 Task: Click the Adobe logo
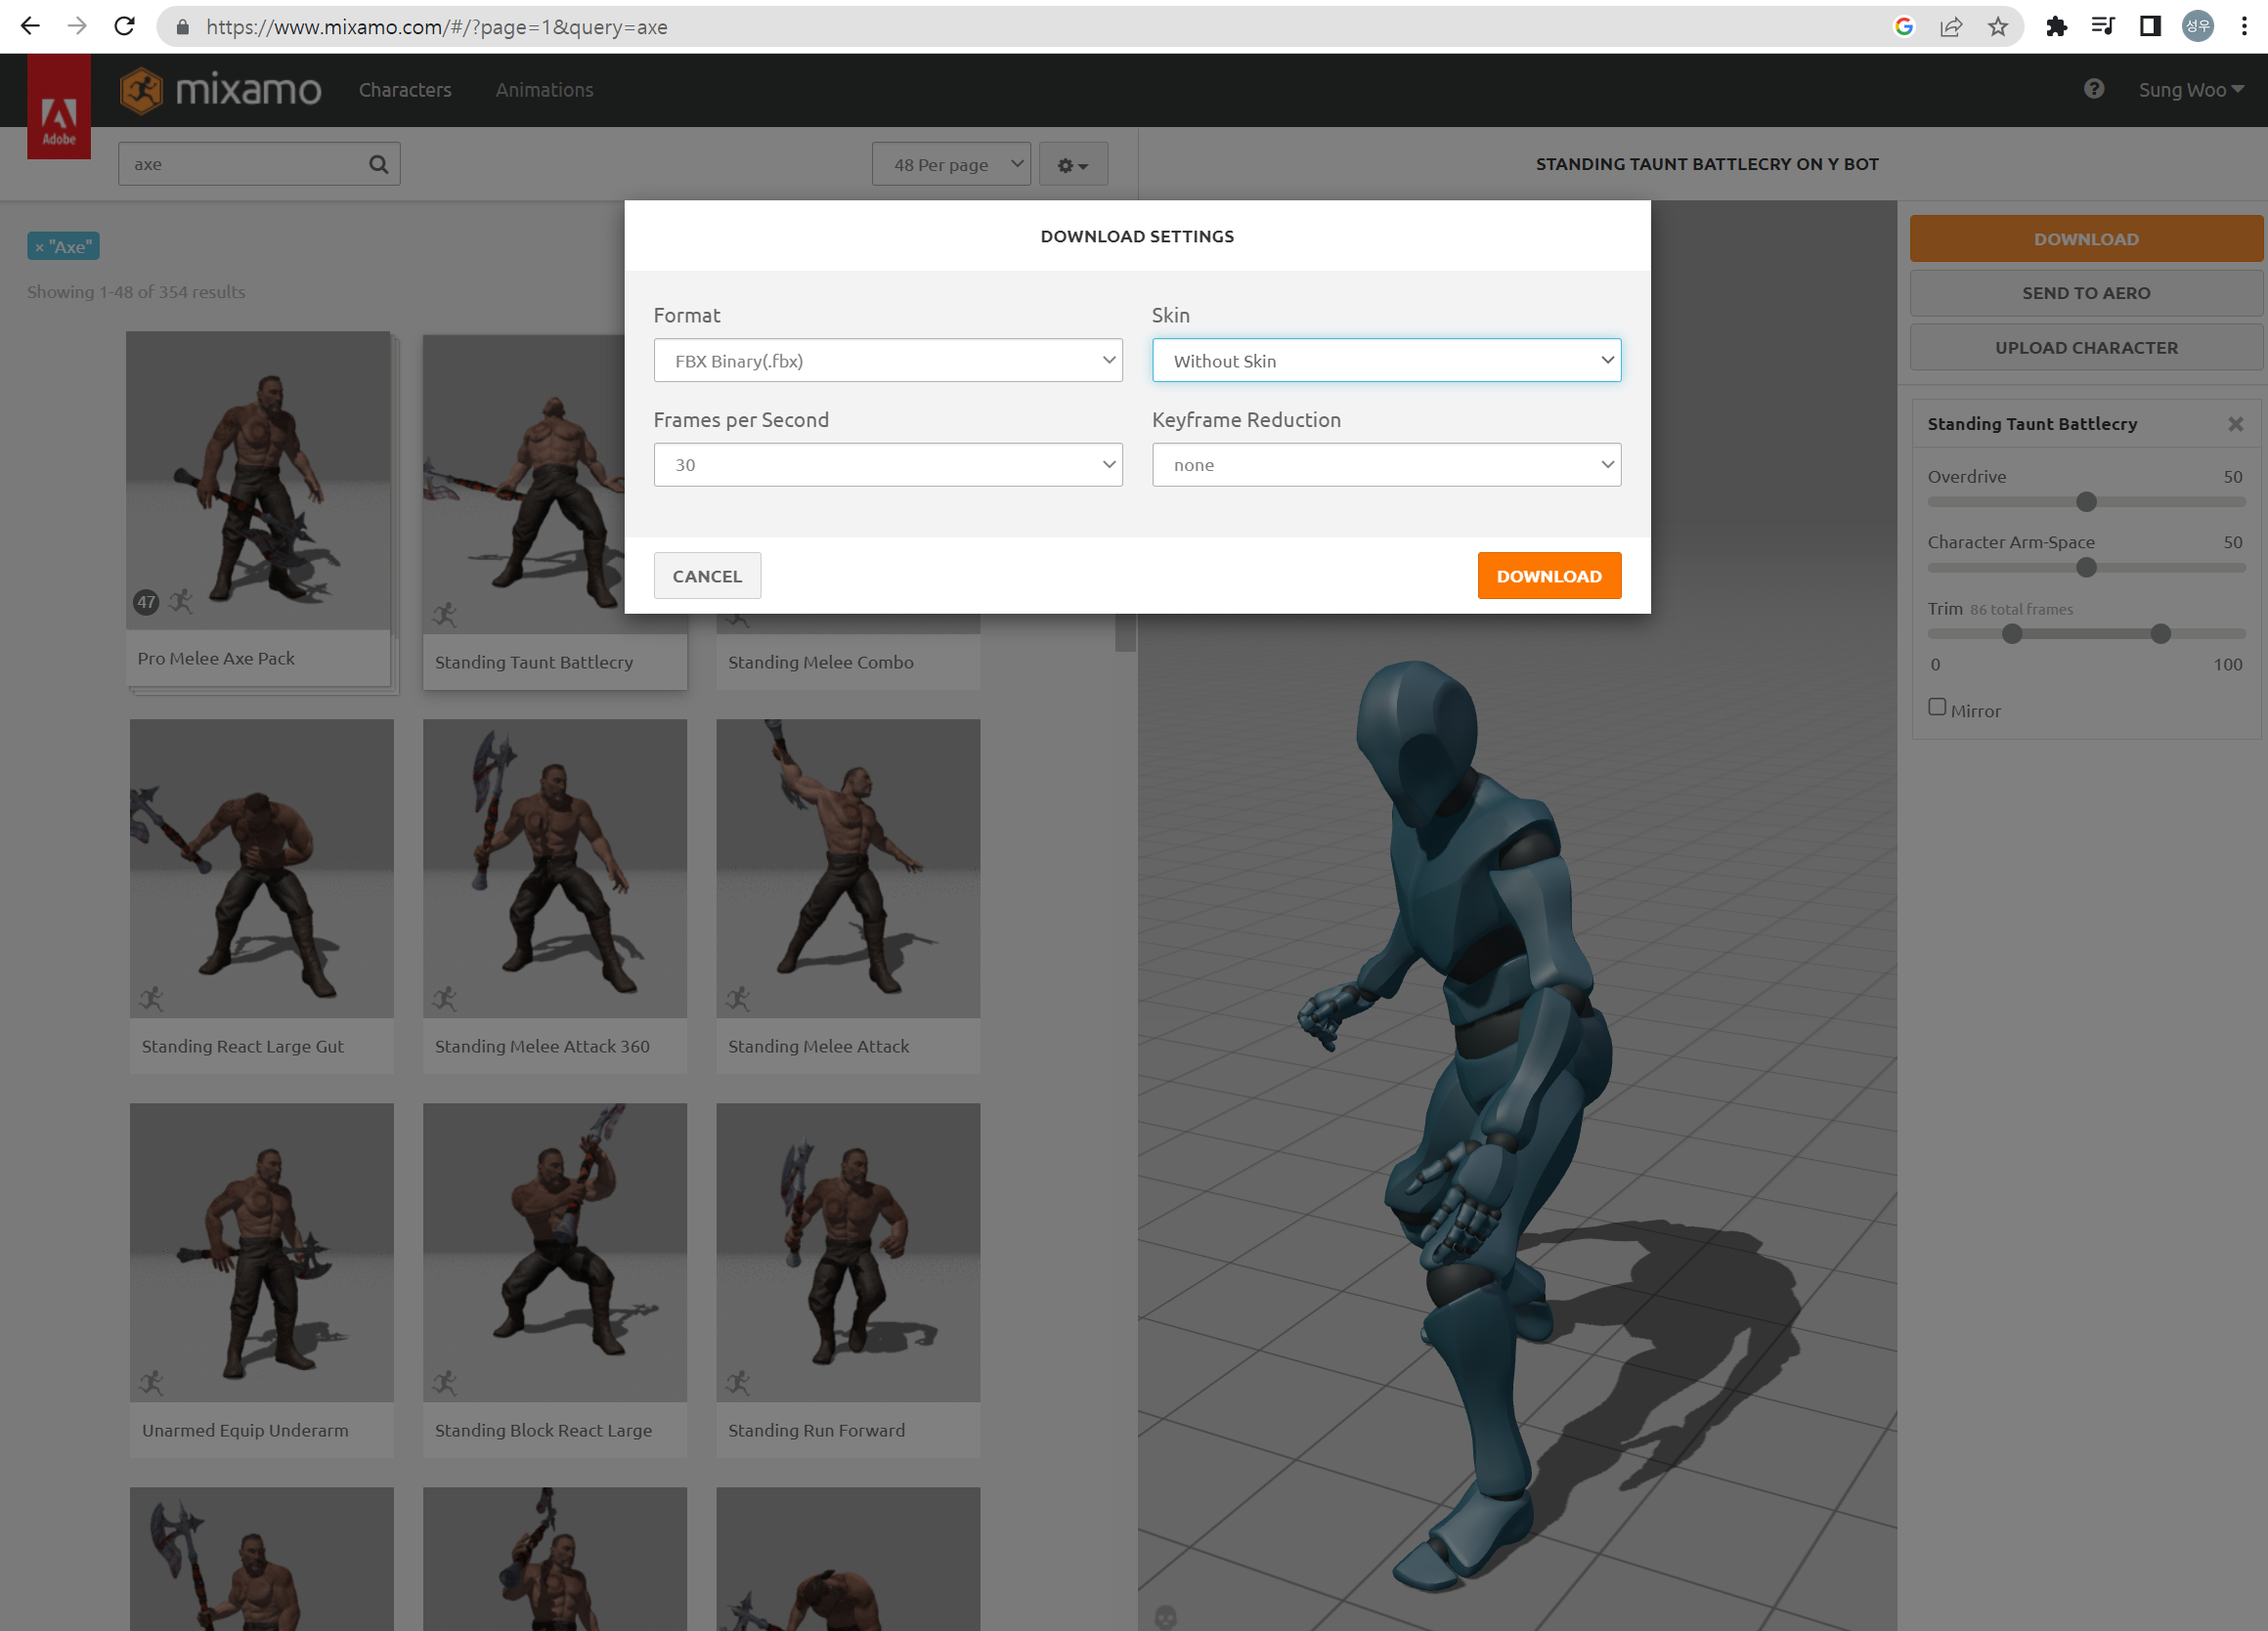coord(59,107)
